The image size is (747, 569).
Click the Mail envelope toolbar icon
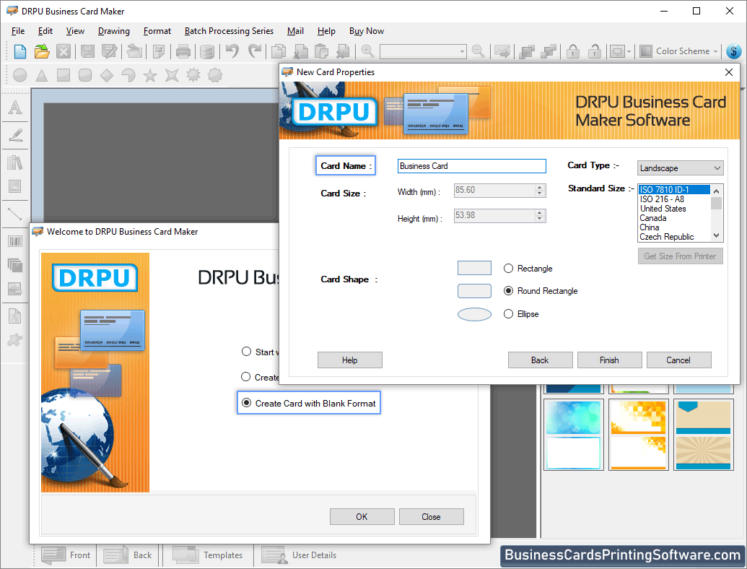pos(502,51)
